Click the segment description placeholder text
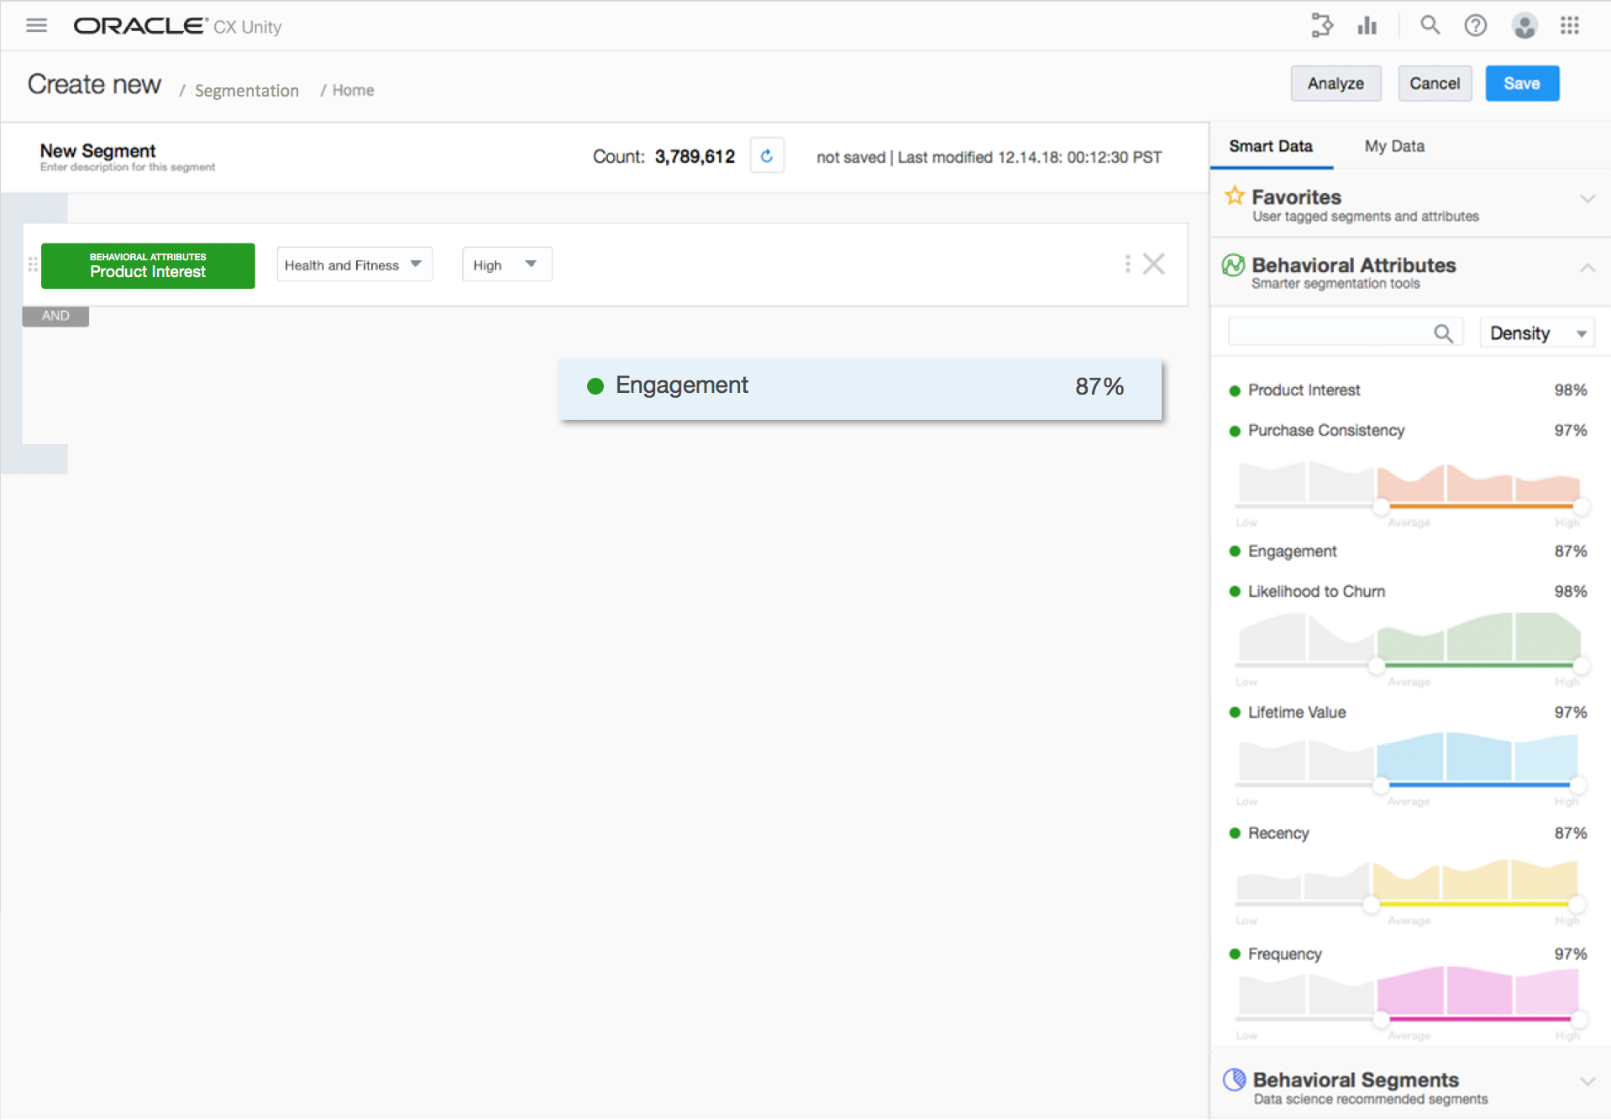The width and height of the screenshot is (1611, 1120). (128, 167)
